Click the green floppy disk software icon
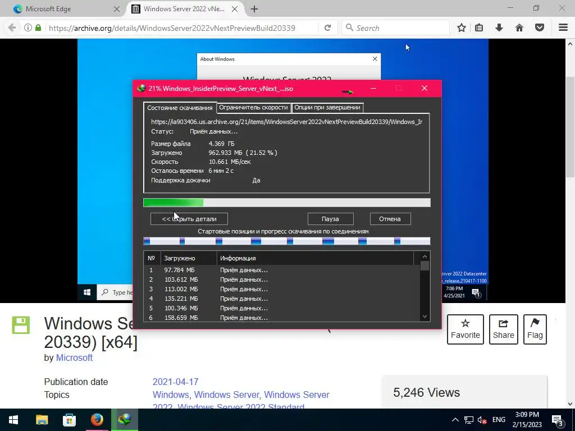Screen dimensions: 575x431 (21, 325)
